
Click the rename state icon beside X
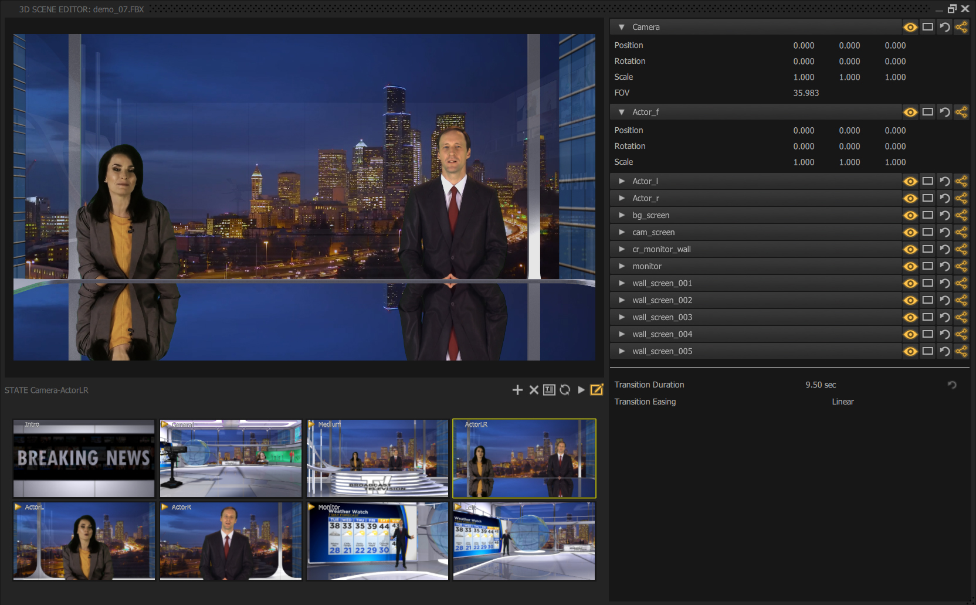(x=549, y=390)
